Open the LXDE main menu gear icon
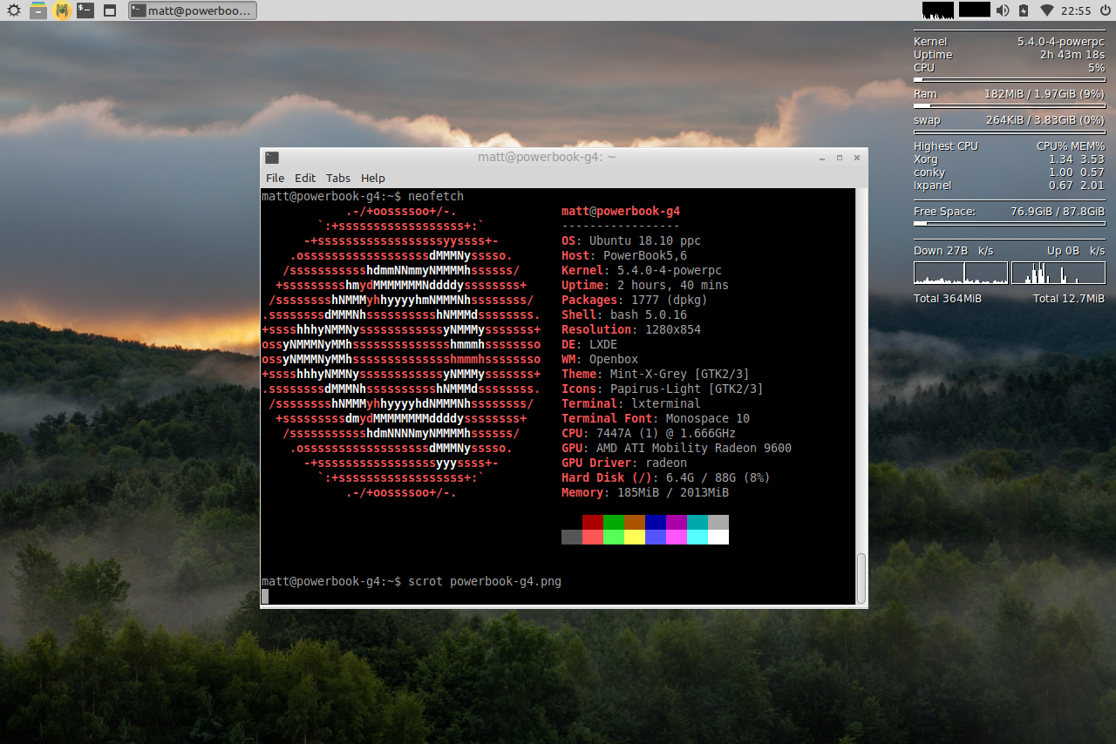 [14, 10]
